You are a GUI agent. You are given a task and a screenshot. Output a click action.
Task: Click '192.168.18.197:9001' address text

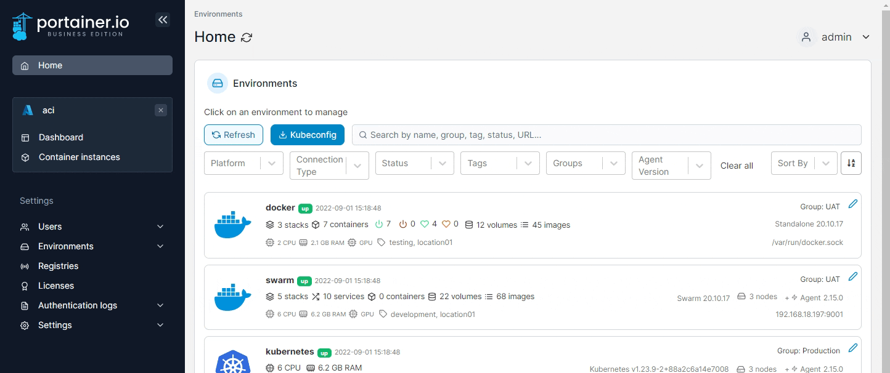pyautogui.click(x=809, y=315)
